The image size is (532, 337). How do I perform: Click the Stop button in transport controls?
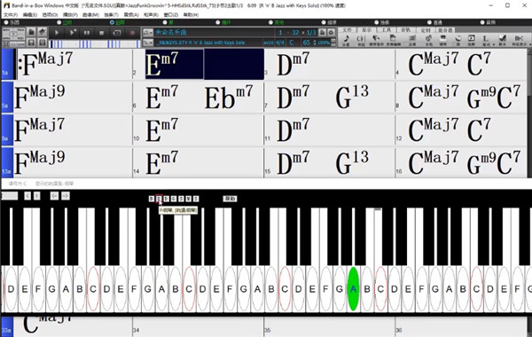(x=101, y=33)
